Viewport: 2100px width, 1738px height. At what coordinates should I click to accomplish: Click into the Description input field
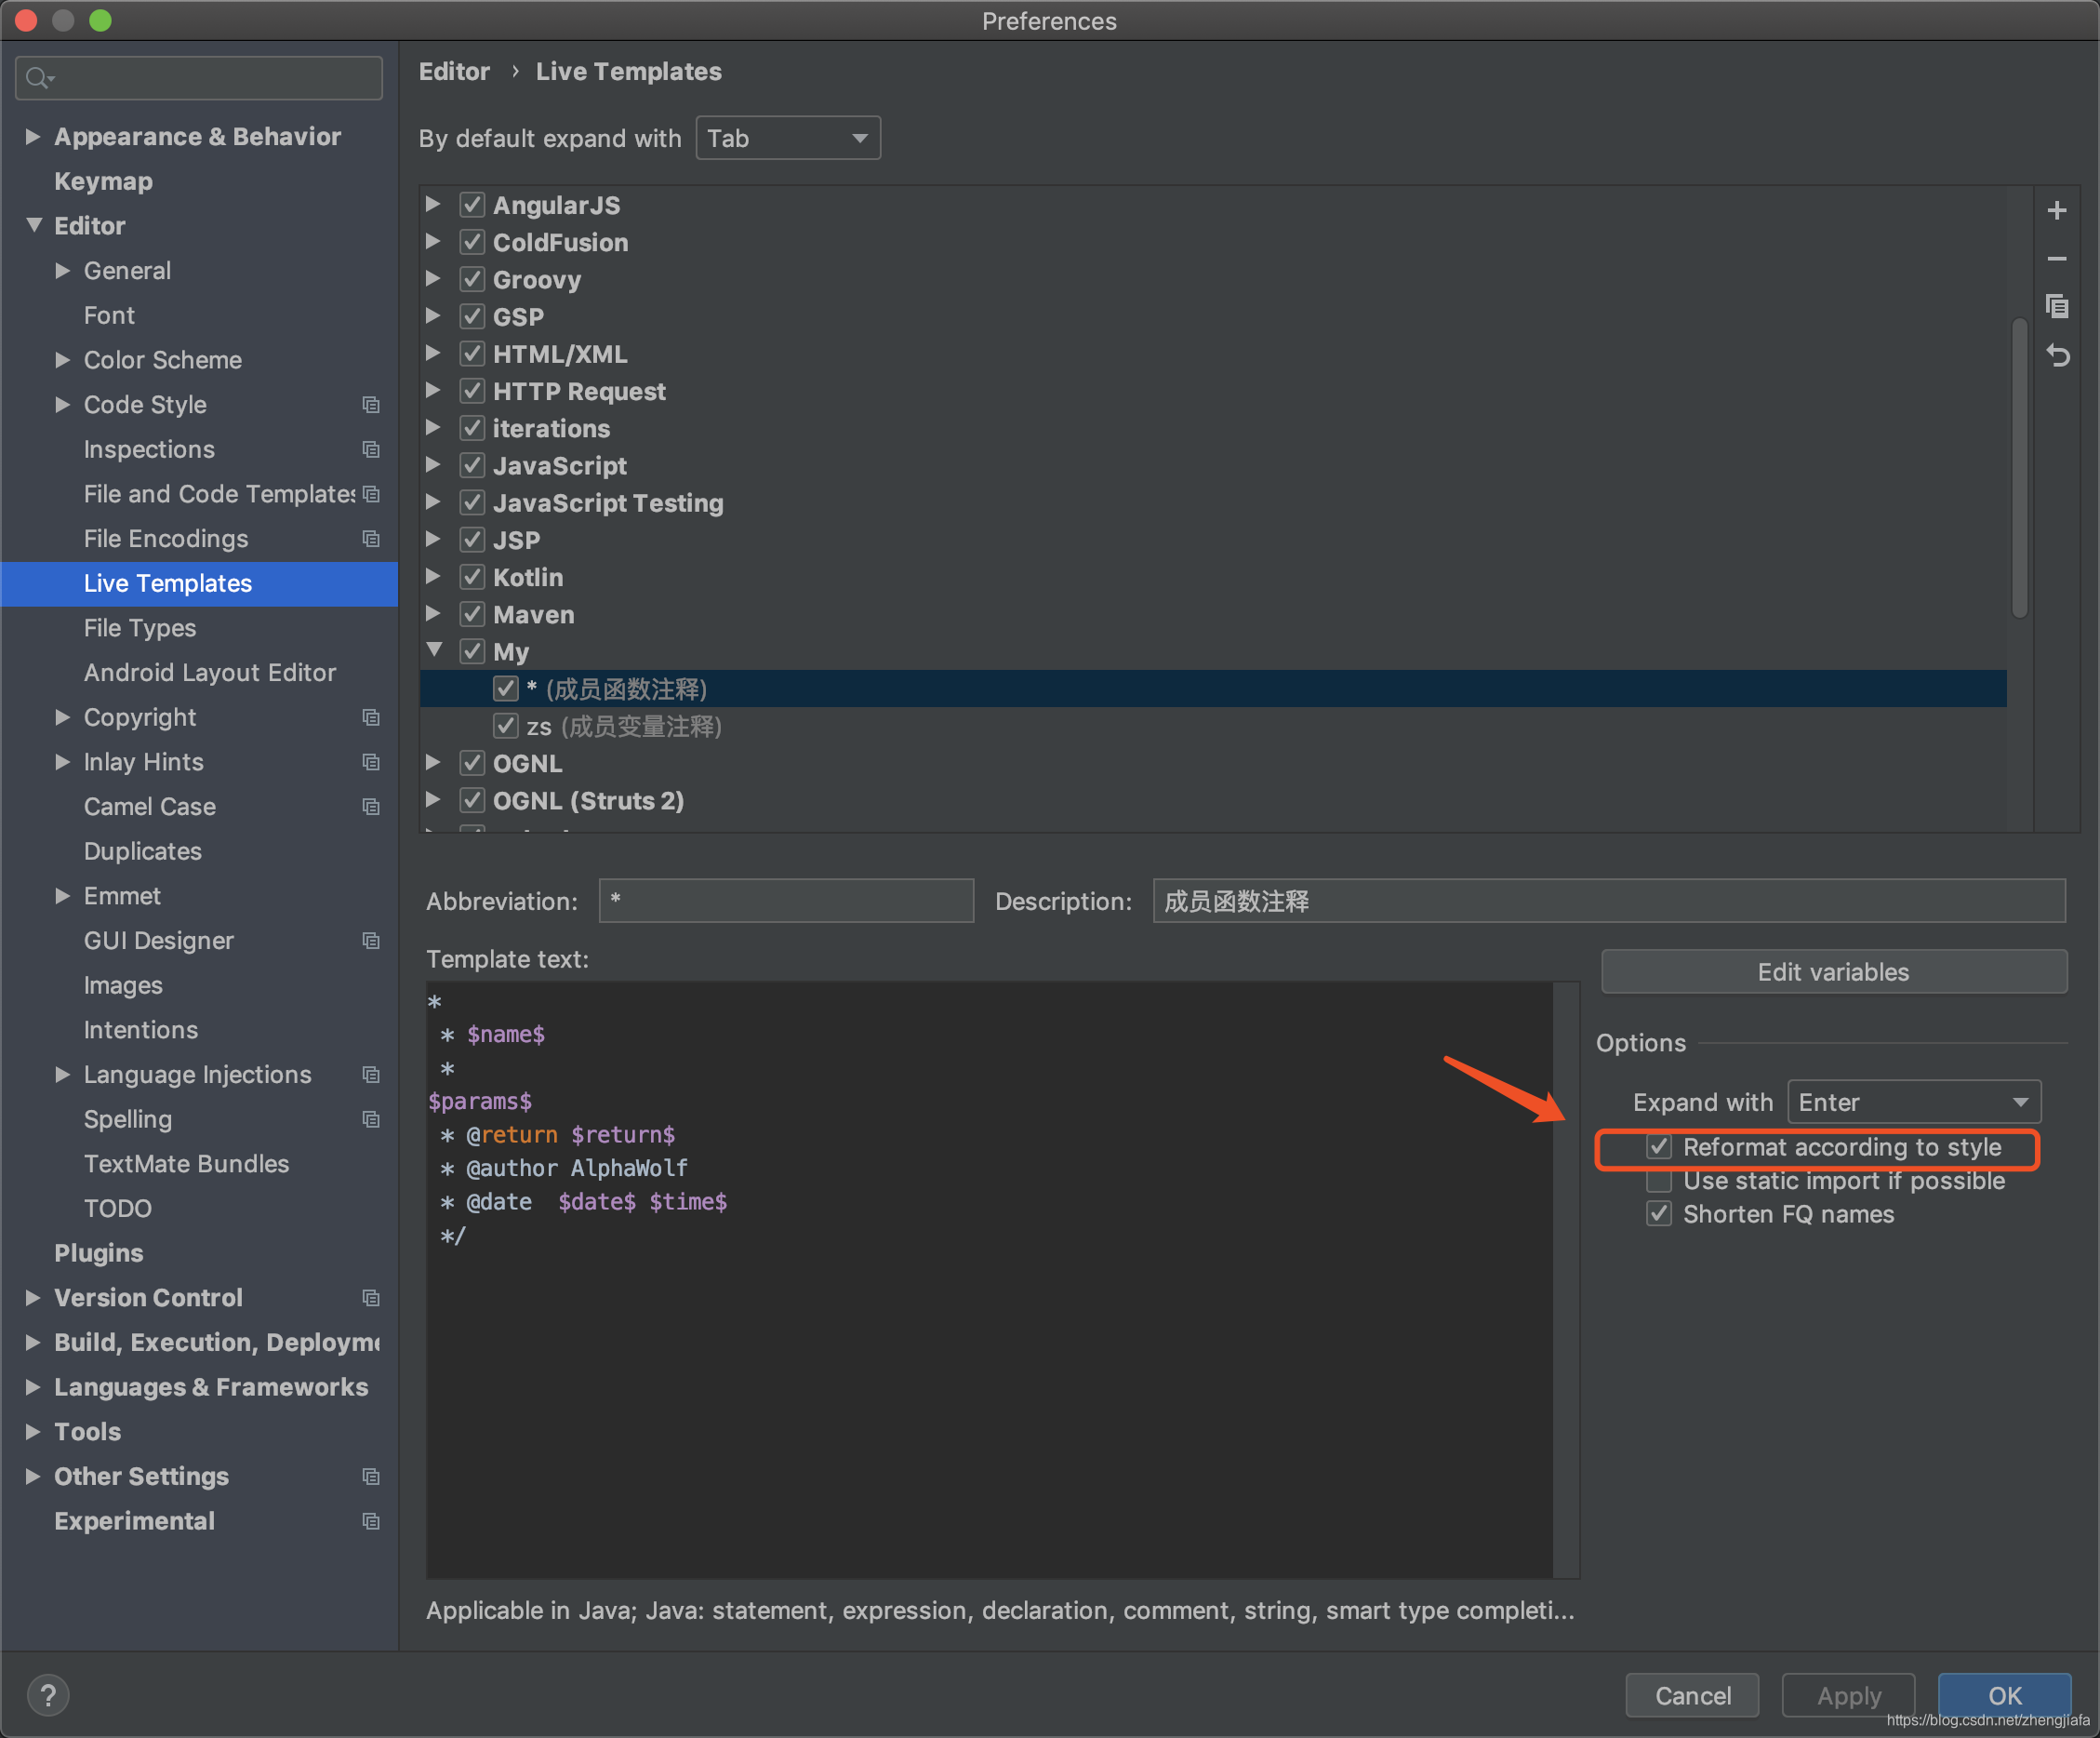pos(1609,901)
